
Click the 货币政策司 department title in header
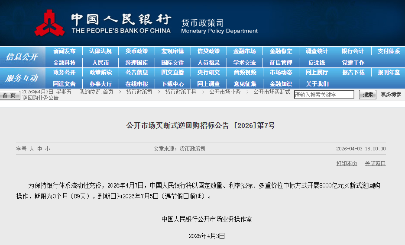(203, 23)
